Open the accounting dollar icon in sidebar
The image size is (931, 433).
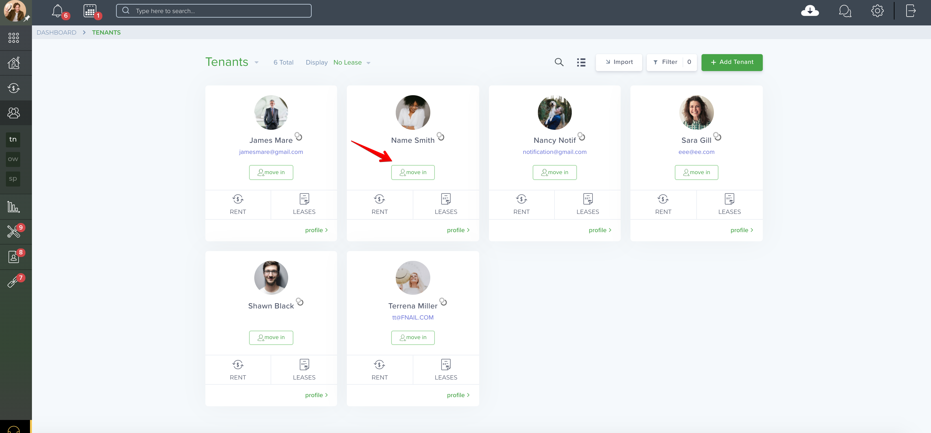pyautogui.click(x=14, y=88)
